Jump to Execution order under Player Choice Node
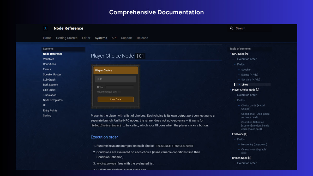This screenshot has width=313, height=176. 247,95
